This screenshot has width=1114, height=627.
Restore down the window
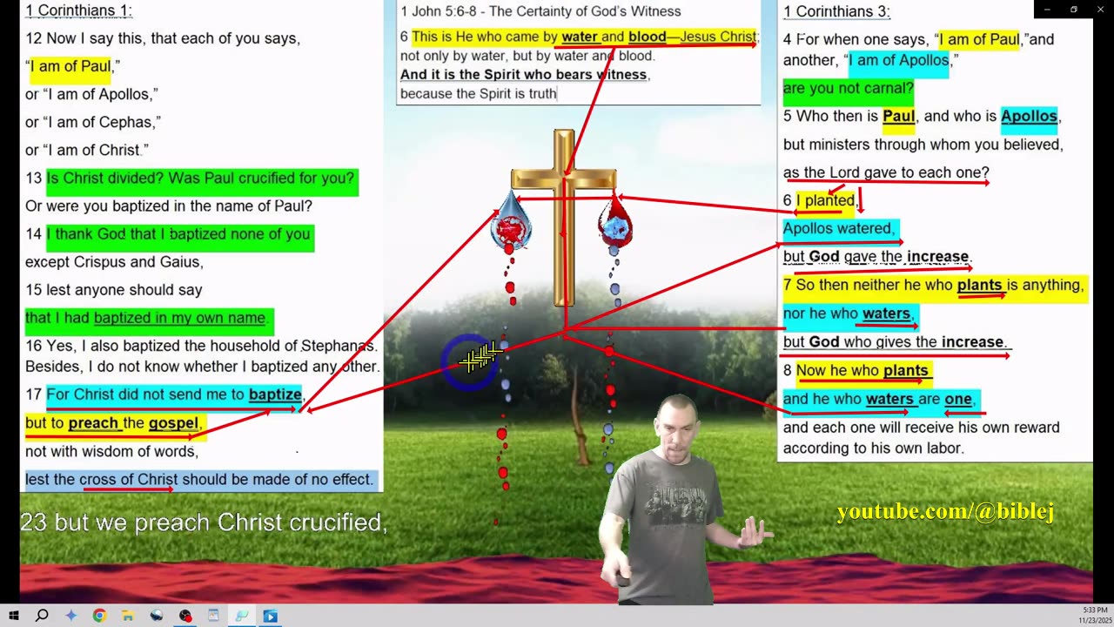pyautogui.click(x=1073, y=10)
